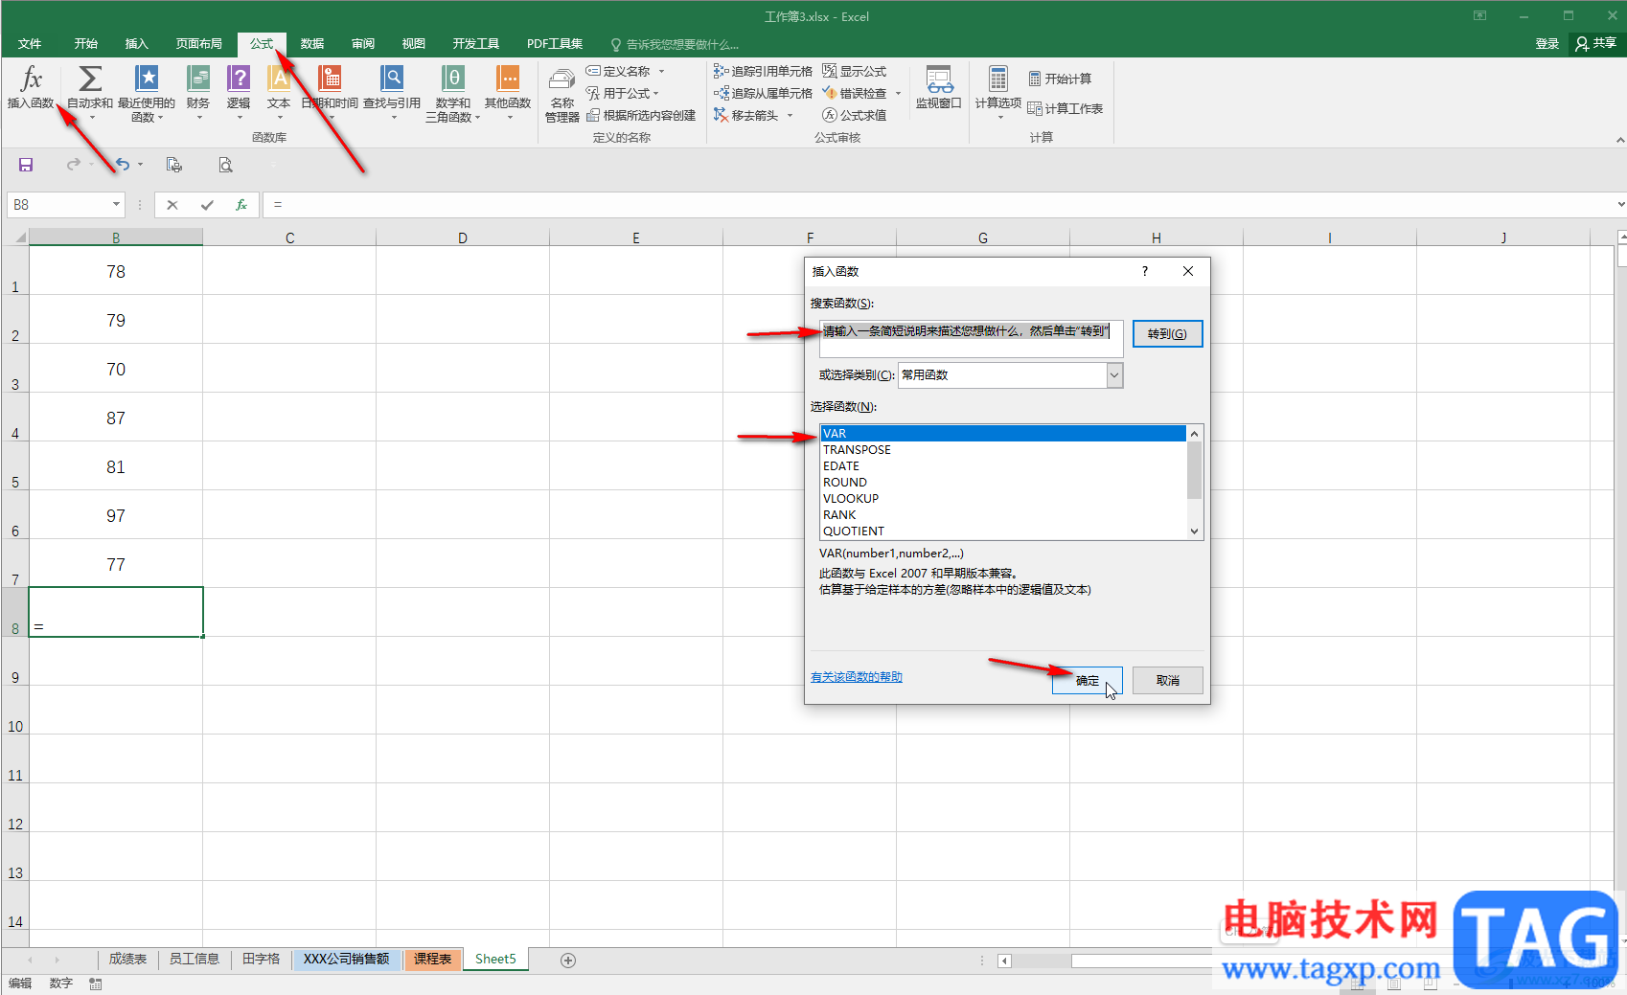This screenshot has height=995, width=1627.
Task: Open Calculation Options icon
Action: (998, 79)
